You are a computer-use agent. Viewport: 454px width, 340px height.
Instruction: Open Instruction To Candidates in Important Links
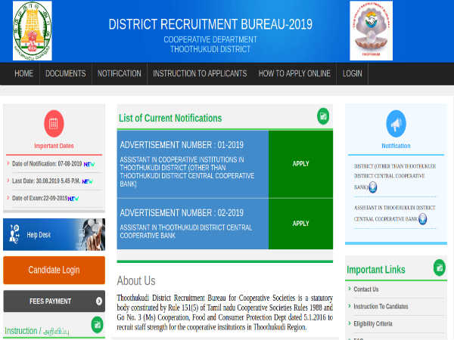coord(381,306)
